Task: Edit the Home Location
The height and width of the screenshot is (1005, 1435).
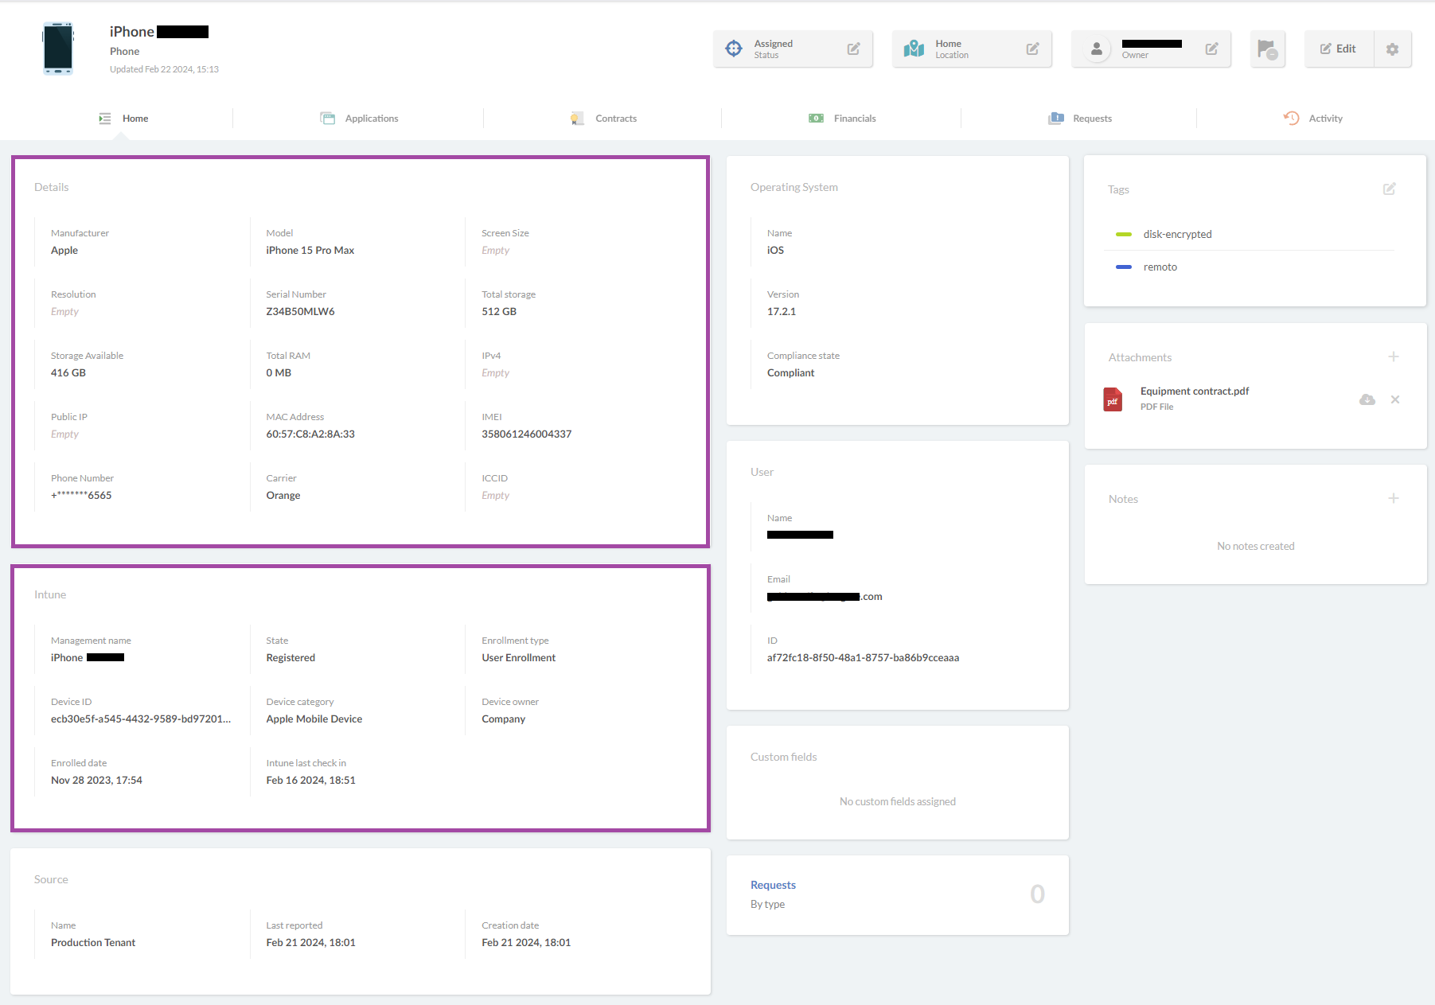Action: pyautogui.click(x=1032, y=49)
